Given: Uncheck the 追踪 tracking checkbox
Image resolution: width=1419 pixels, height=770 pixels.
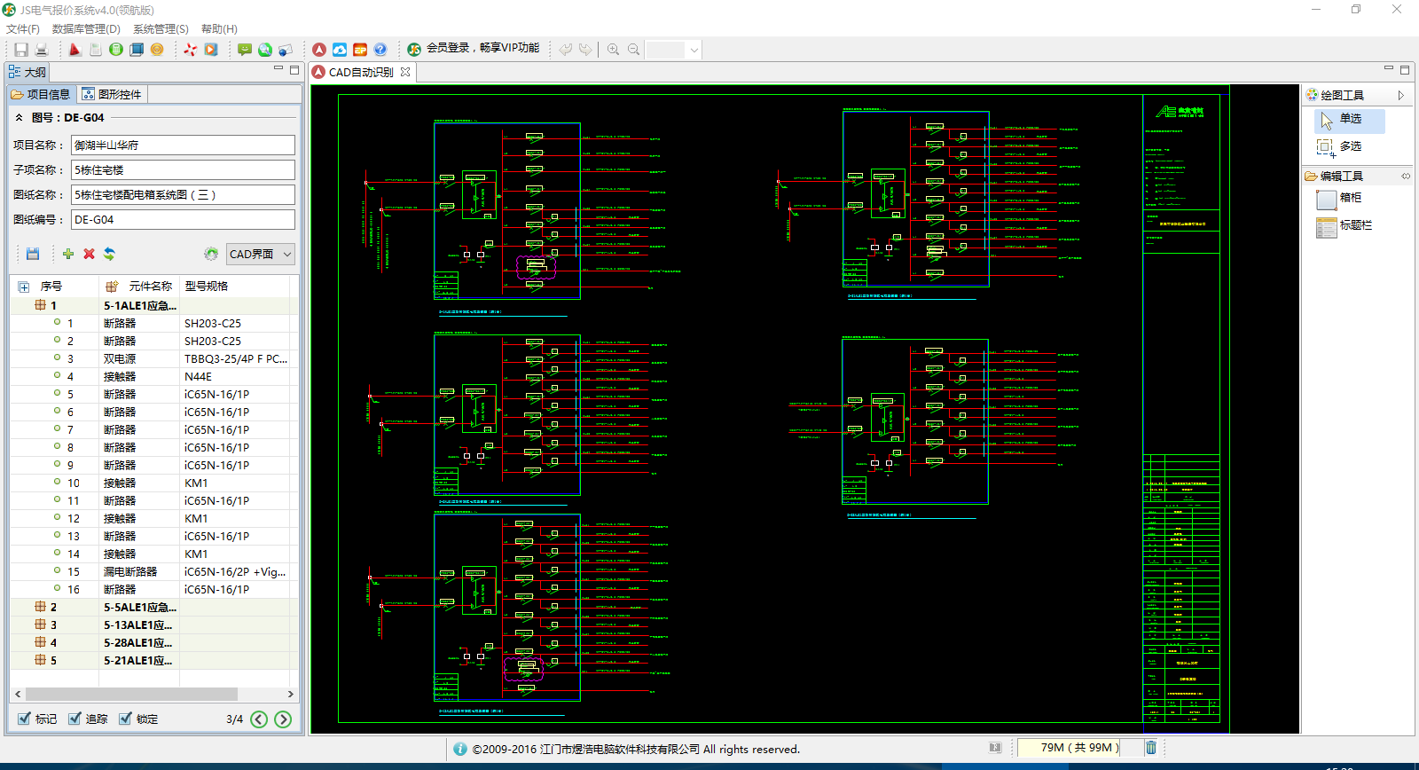Looking at the screenshot, I should 74,719.
